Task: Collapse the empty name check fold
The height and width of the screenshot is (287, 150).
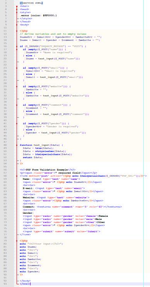Action: pos(17,49)
